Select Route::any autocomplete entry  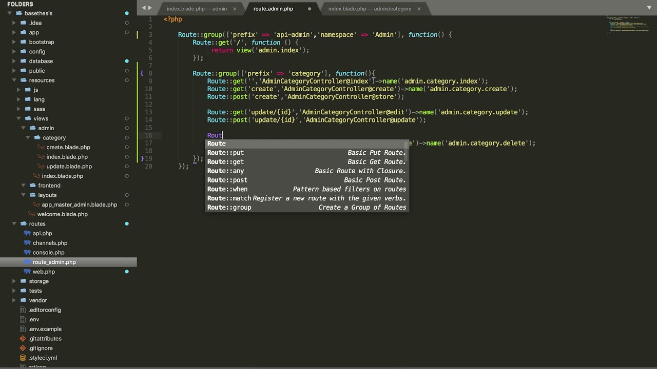click(306, 171)
